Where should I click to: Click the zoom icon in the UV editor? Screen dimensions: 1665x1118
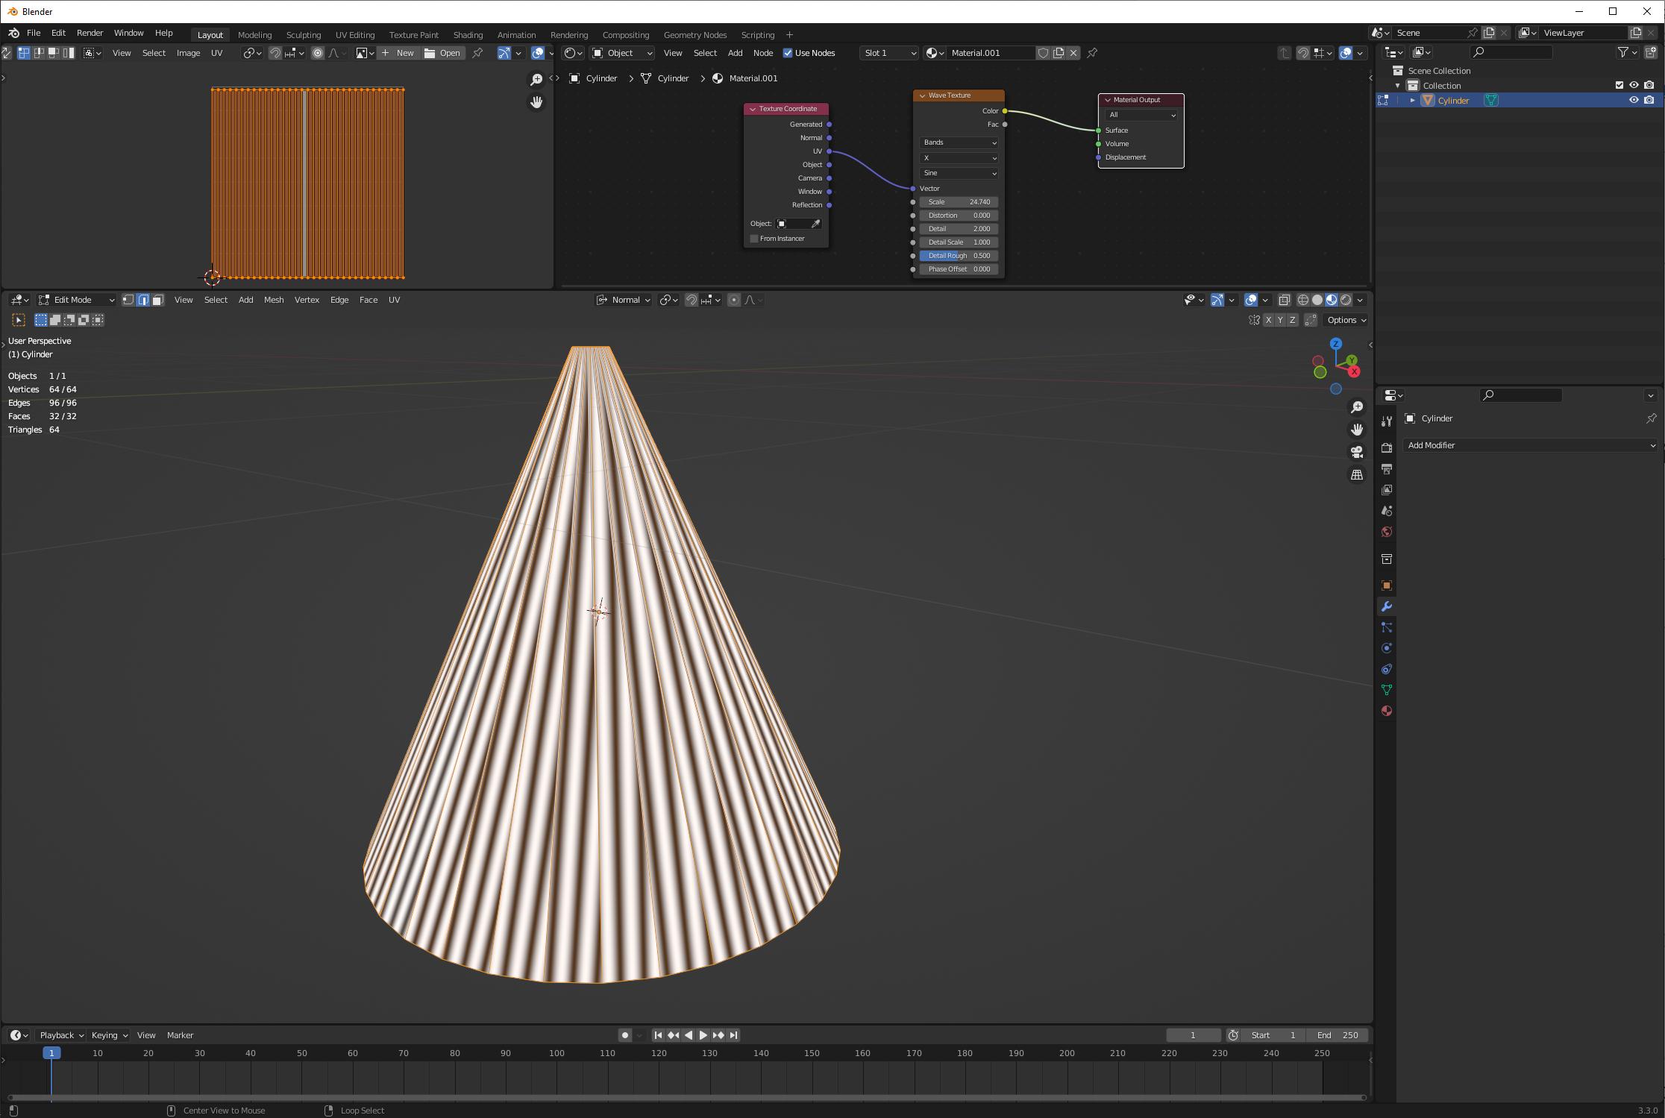(x=536, y=80)
